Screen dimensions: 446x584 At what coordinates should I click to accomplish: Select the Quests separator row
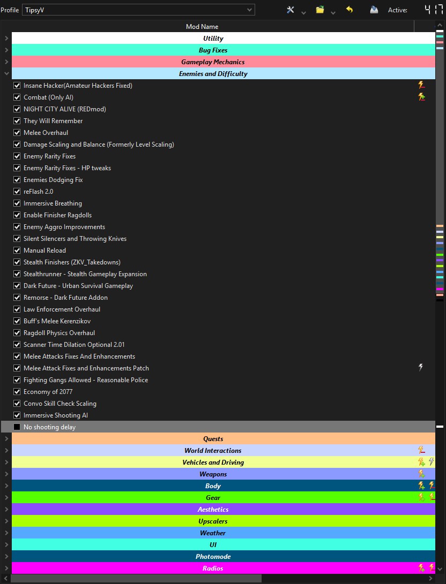(x=224, y=439)
